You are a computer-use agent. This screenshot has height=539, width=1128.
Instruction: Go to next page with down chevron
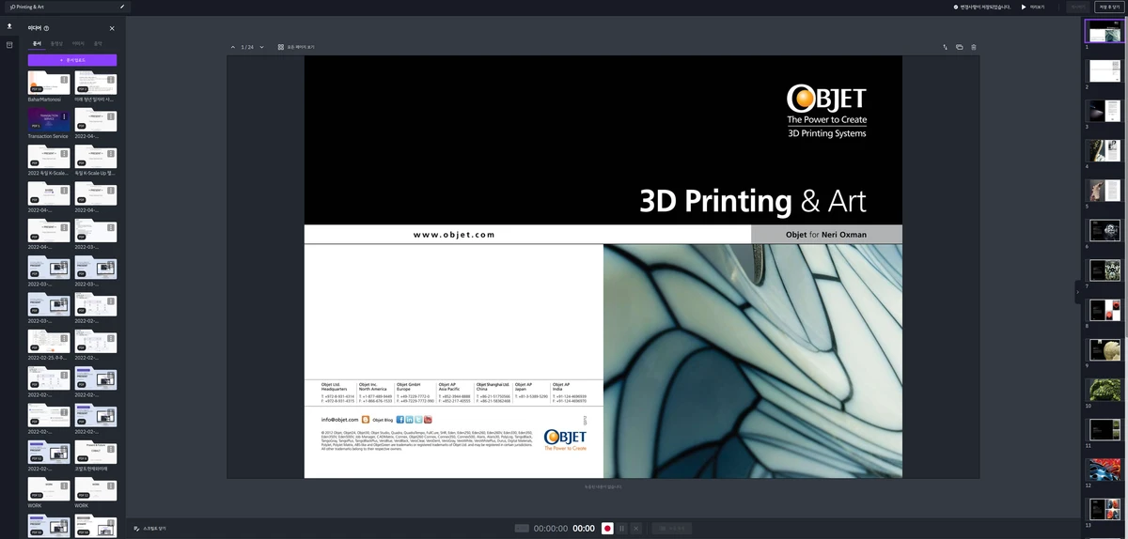point(261,47)
